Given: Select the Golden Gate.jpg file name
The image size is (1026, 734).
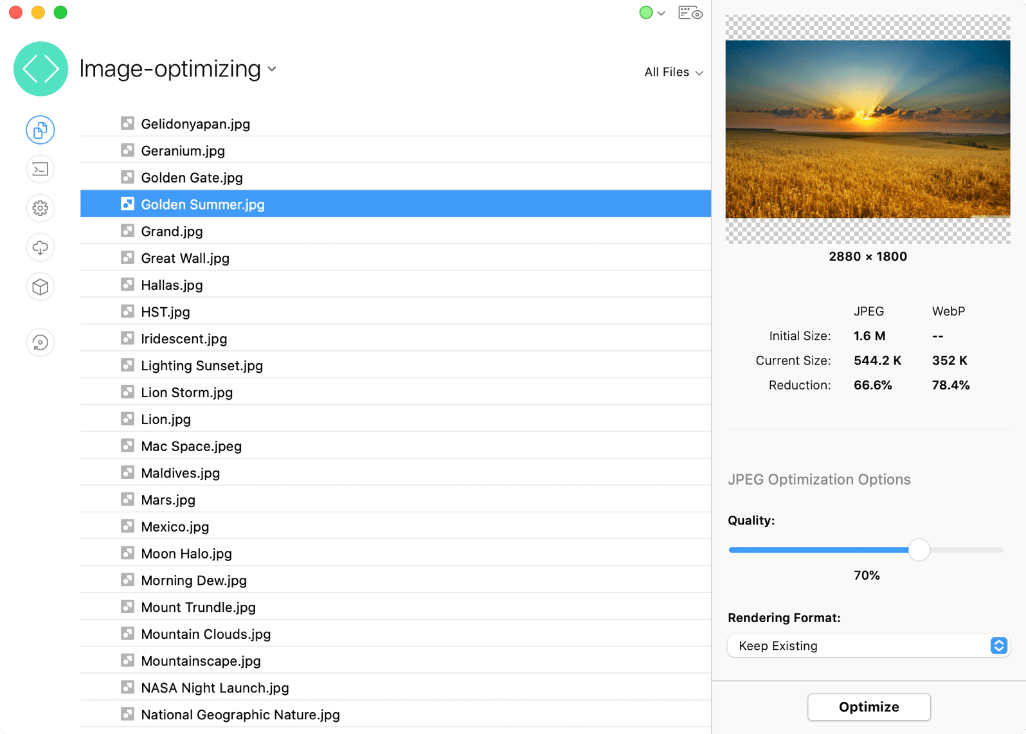Looking at the screenshot, I should point(192,177).
